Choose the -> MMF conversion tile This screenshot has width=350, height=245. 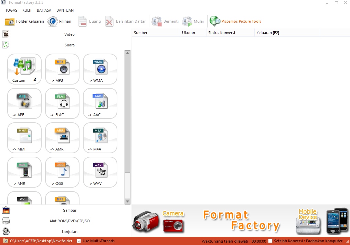pos(24,138)
